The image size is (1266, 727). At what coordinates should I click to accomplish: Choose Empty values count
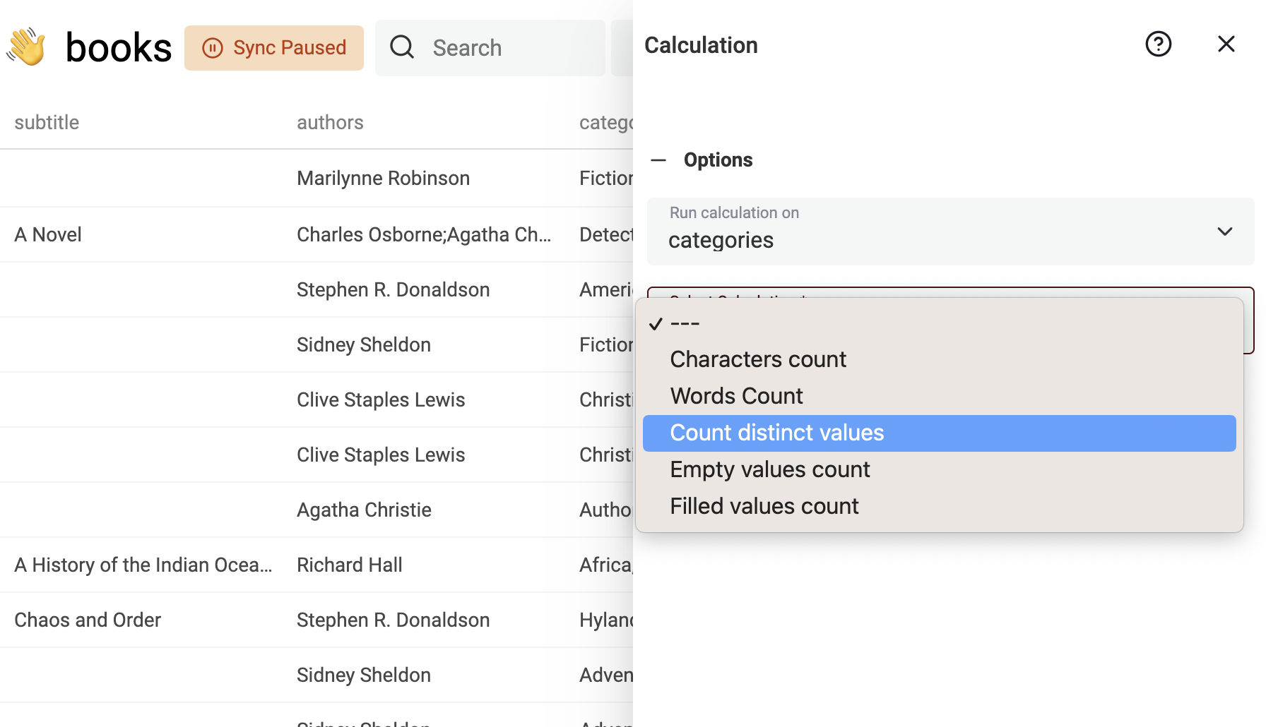770,469
